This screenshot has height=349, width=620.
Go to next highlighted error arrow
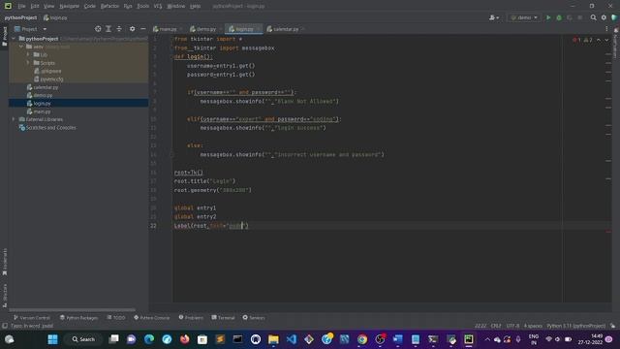pos(606,40)
